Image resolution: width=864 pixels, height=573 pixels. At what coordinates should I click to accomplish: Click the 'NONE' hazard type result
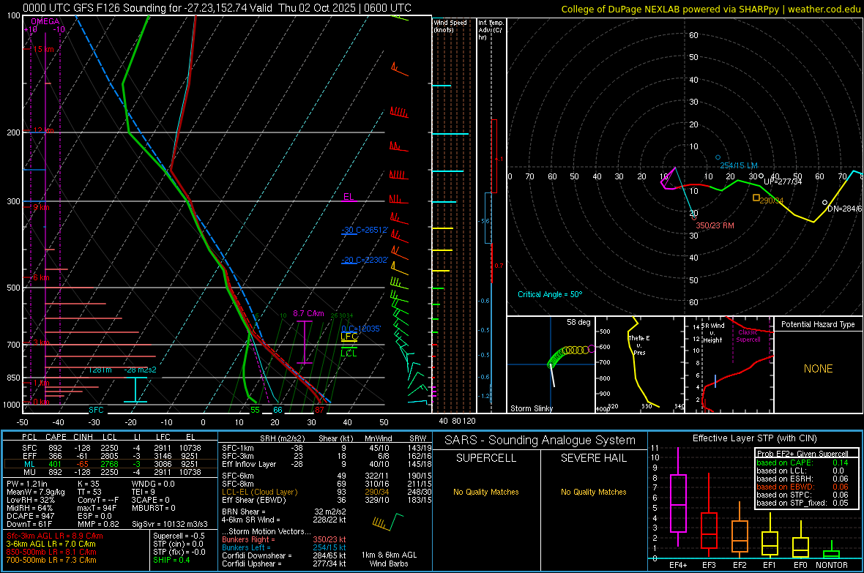(818, 369)
